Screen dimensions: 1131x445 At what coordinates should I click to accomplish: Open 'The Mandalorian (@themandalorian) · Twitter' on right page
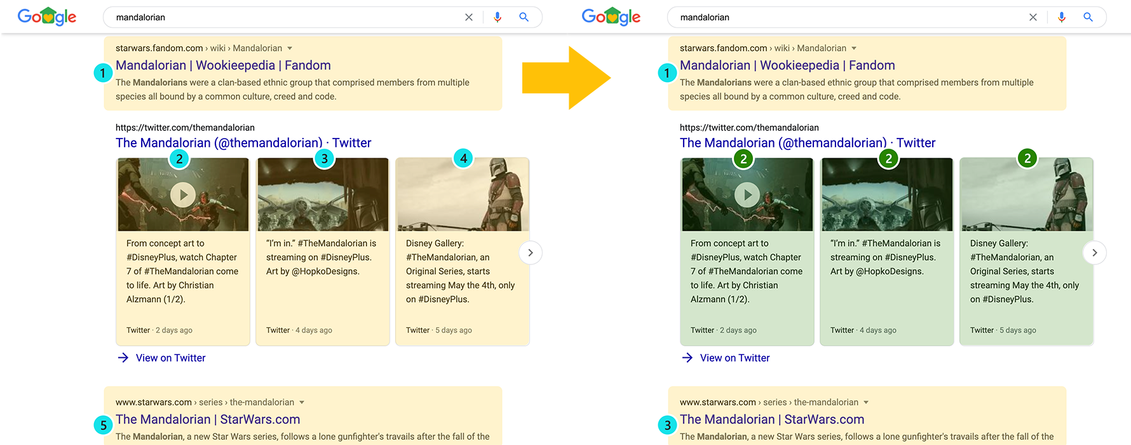click(808, 143)
